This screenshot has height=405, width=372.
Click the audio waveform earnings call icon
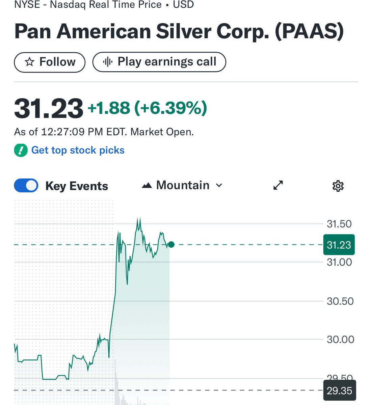click(107, 62)
